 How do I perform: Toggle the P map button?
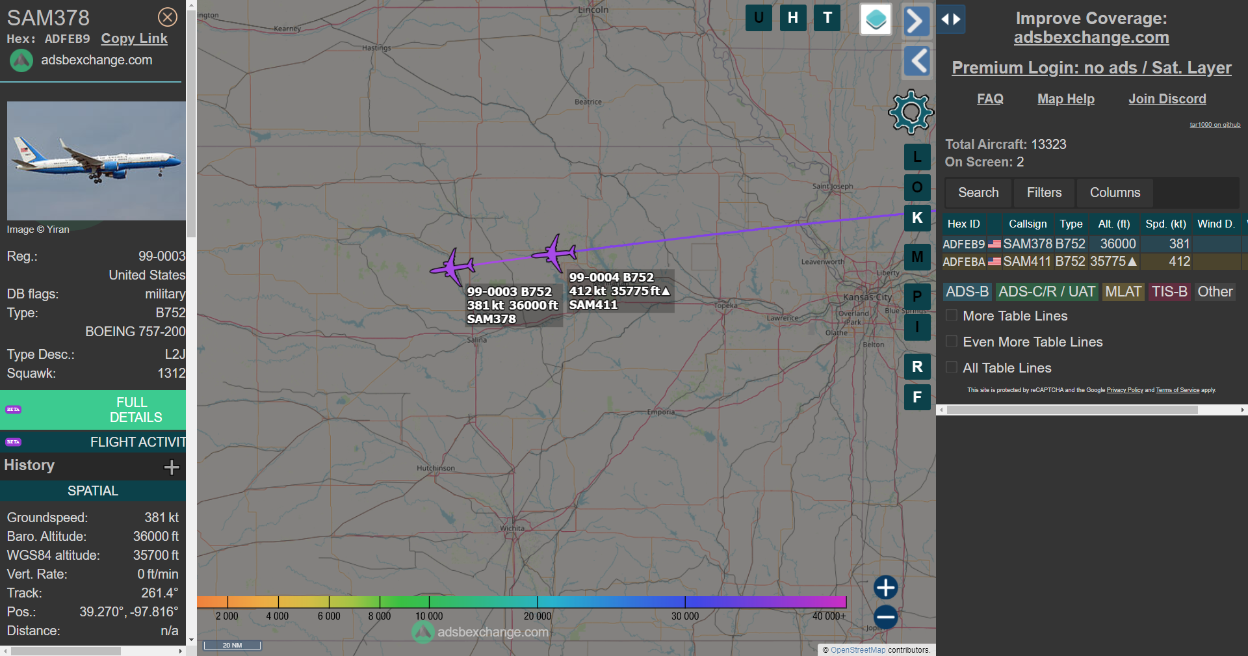[917, 296]
